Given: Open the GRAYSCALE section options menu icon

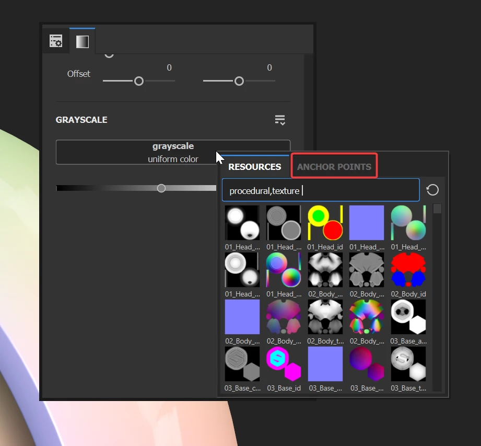Looking at the screenshot, I should coord(280,120).
